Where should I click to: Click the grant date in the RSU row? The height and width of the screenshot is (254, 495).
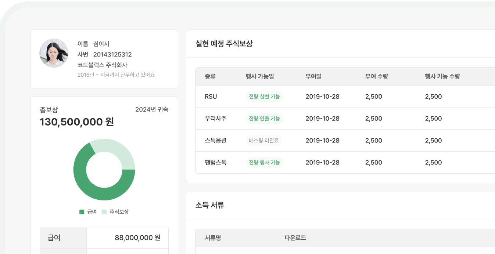[323, 97]
